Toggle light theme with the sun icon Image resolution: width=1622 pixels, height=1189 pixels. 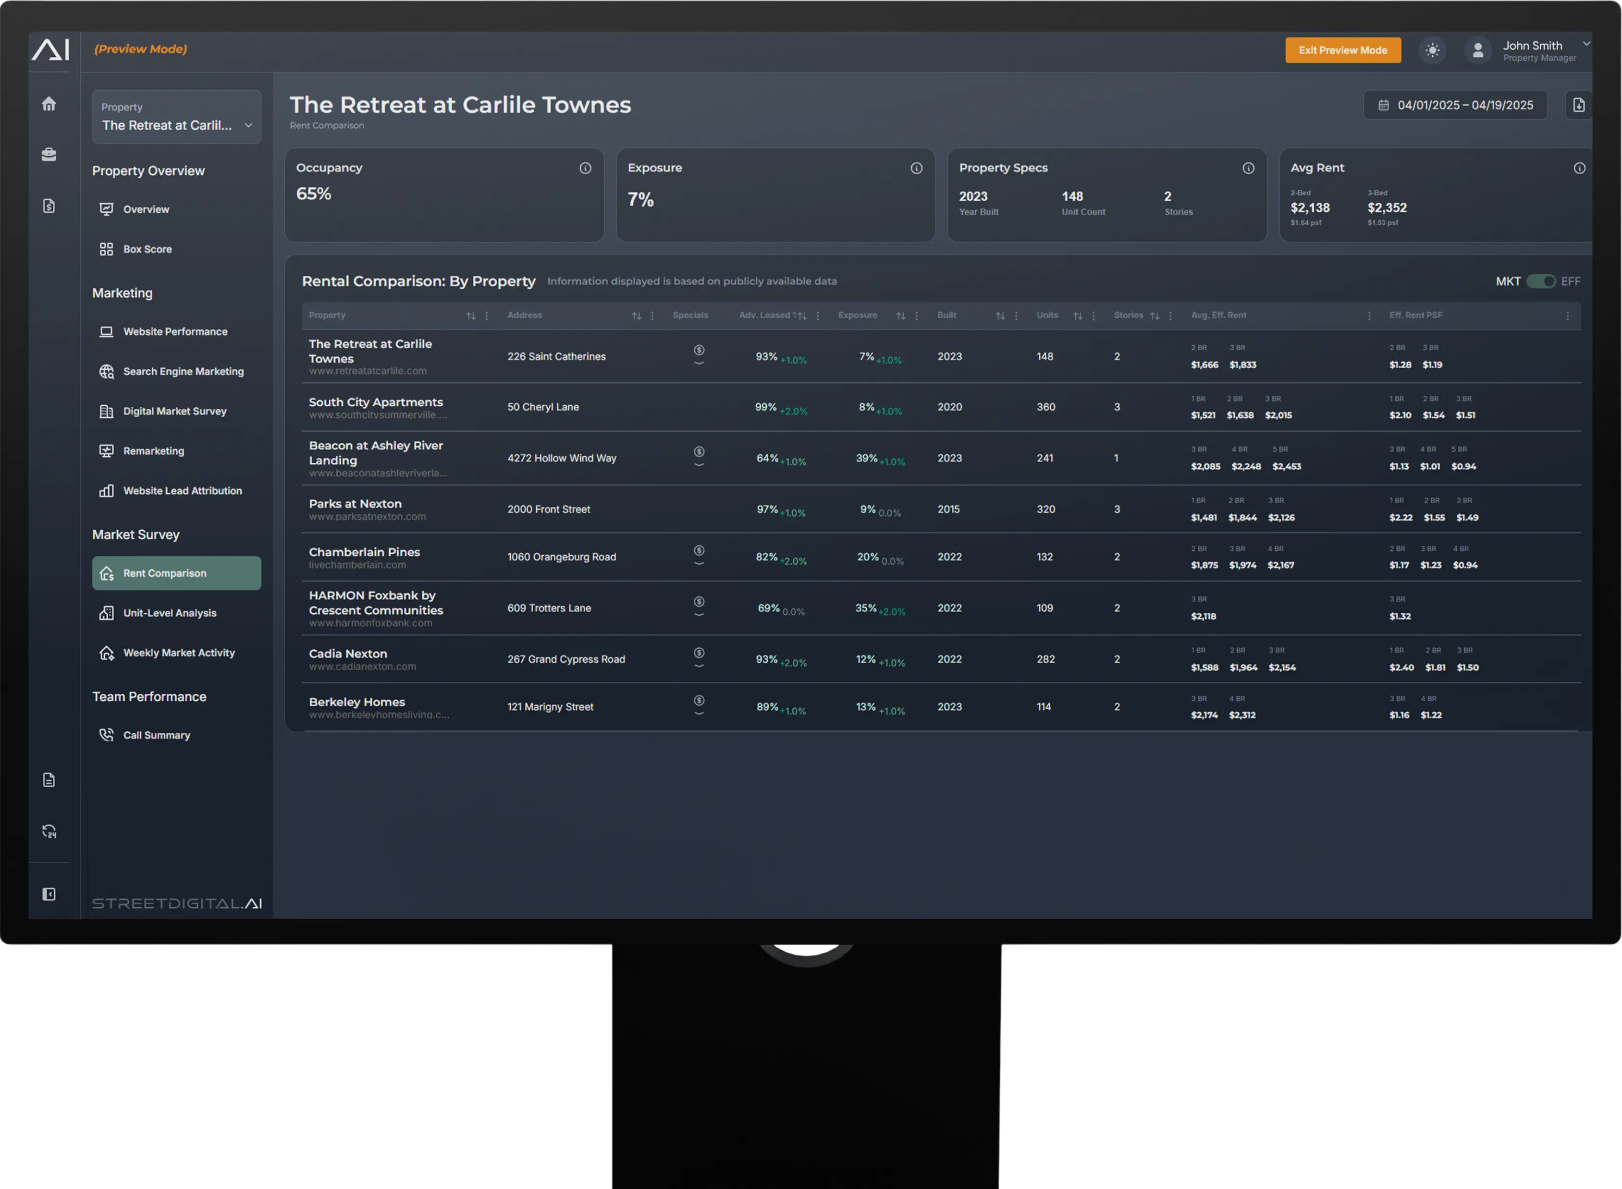1433,50
